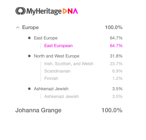The height and width of the screenshot is (140, 146).
Task: Select the Scandinavian ethnicity entry
Action: click(57, 71)
